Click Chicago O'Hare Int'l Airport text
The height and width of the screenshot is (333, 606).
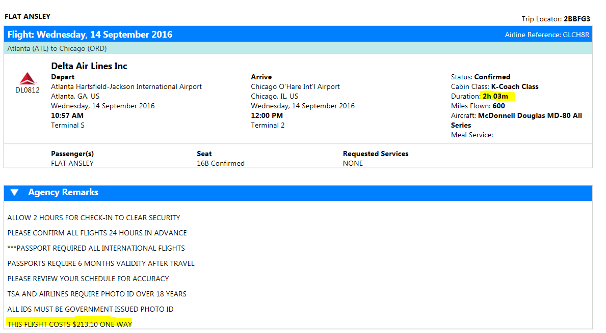point(295,87)
